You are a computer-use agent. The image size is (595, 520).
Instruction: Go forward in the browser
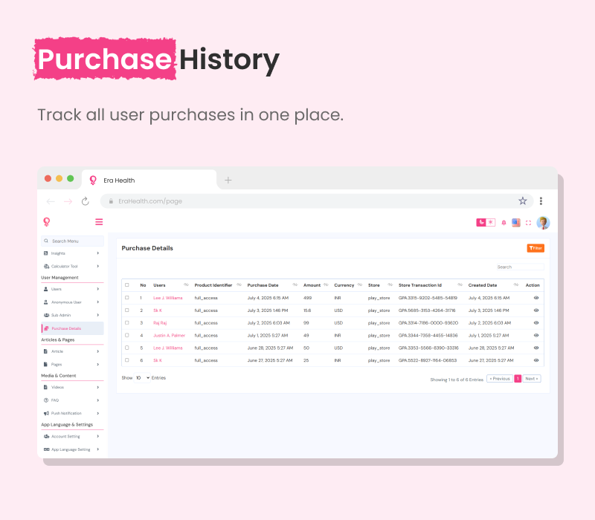coord(68,201)
